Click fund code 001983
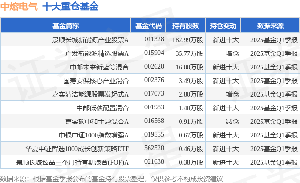This screenshot has width=300, height=183. [154, 107]
